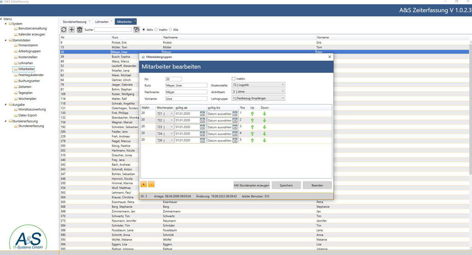Click the Nr field with value 20
Screen dimensions: 472x255
(x=173, y=79)
